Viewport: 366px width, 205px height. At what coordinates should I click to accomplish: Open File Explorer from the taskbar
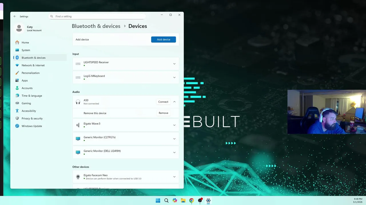(x=183, y=200)
